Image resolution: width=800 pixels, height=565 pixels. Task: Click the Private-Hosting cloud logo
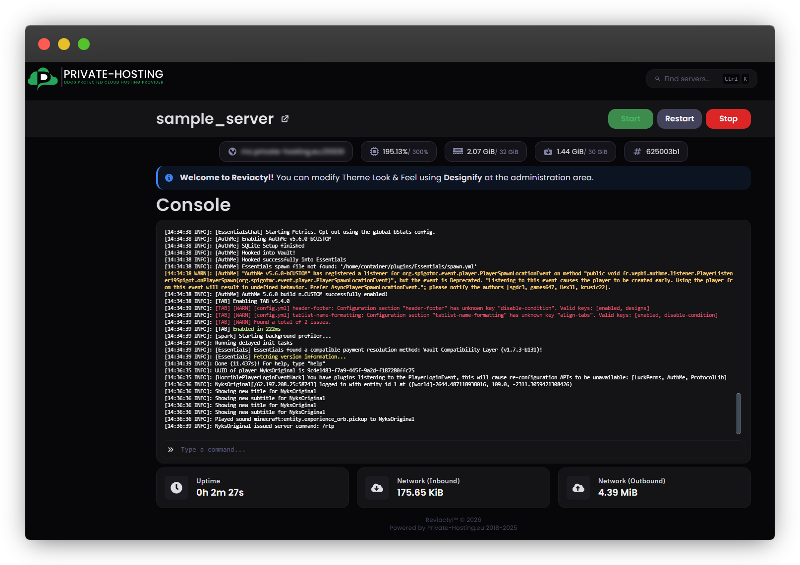click(43, 78)
